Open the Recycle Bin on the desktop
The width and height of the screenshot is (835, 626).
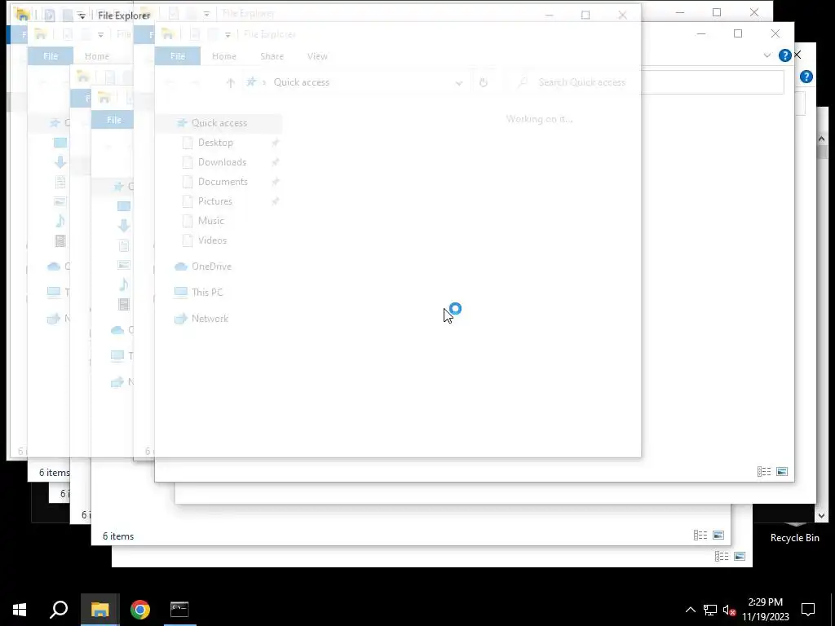(794, 532)
